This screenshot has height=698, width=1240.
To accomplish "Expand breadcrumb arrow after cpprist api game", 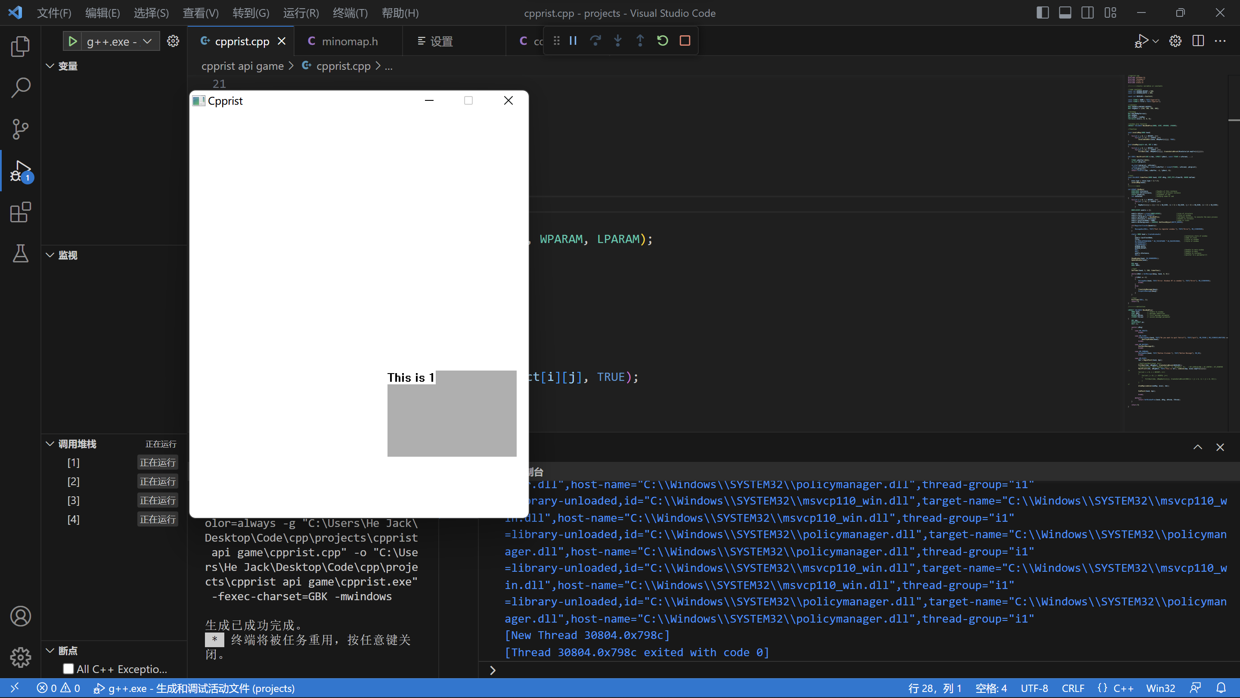I will coord(291,65).
